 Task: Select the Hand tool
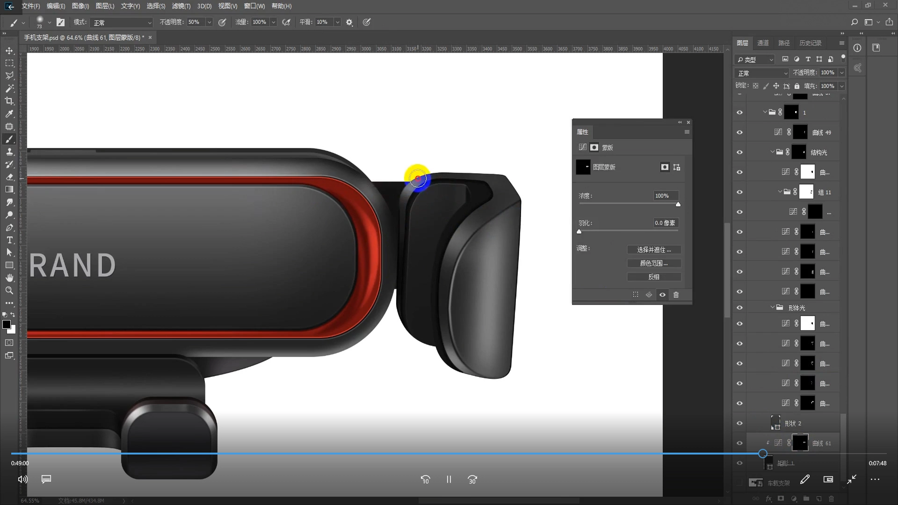tap(9, 278)
